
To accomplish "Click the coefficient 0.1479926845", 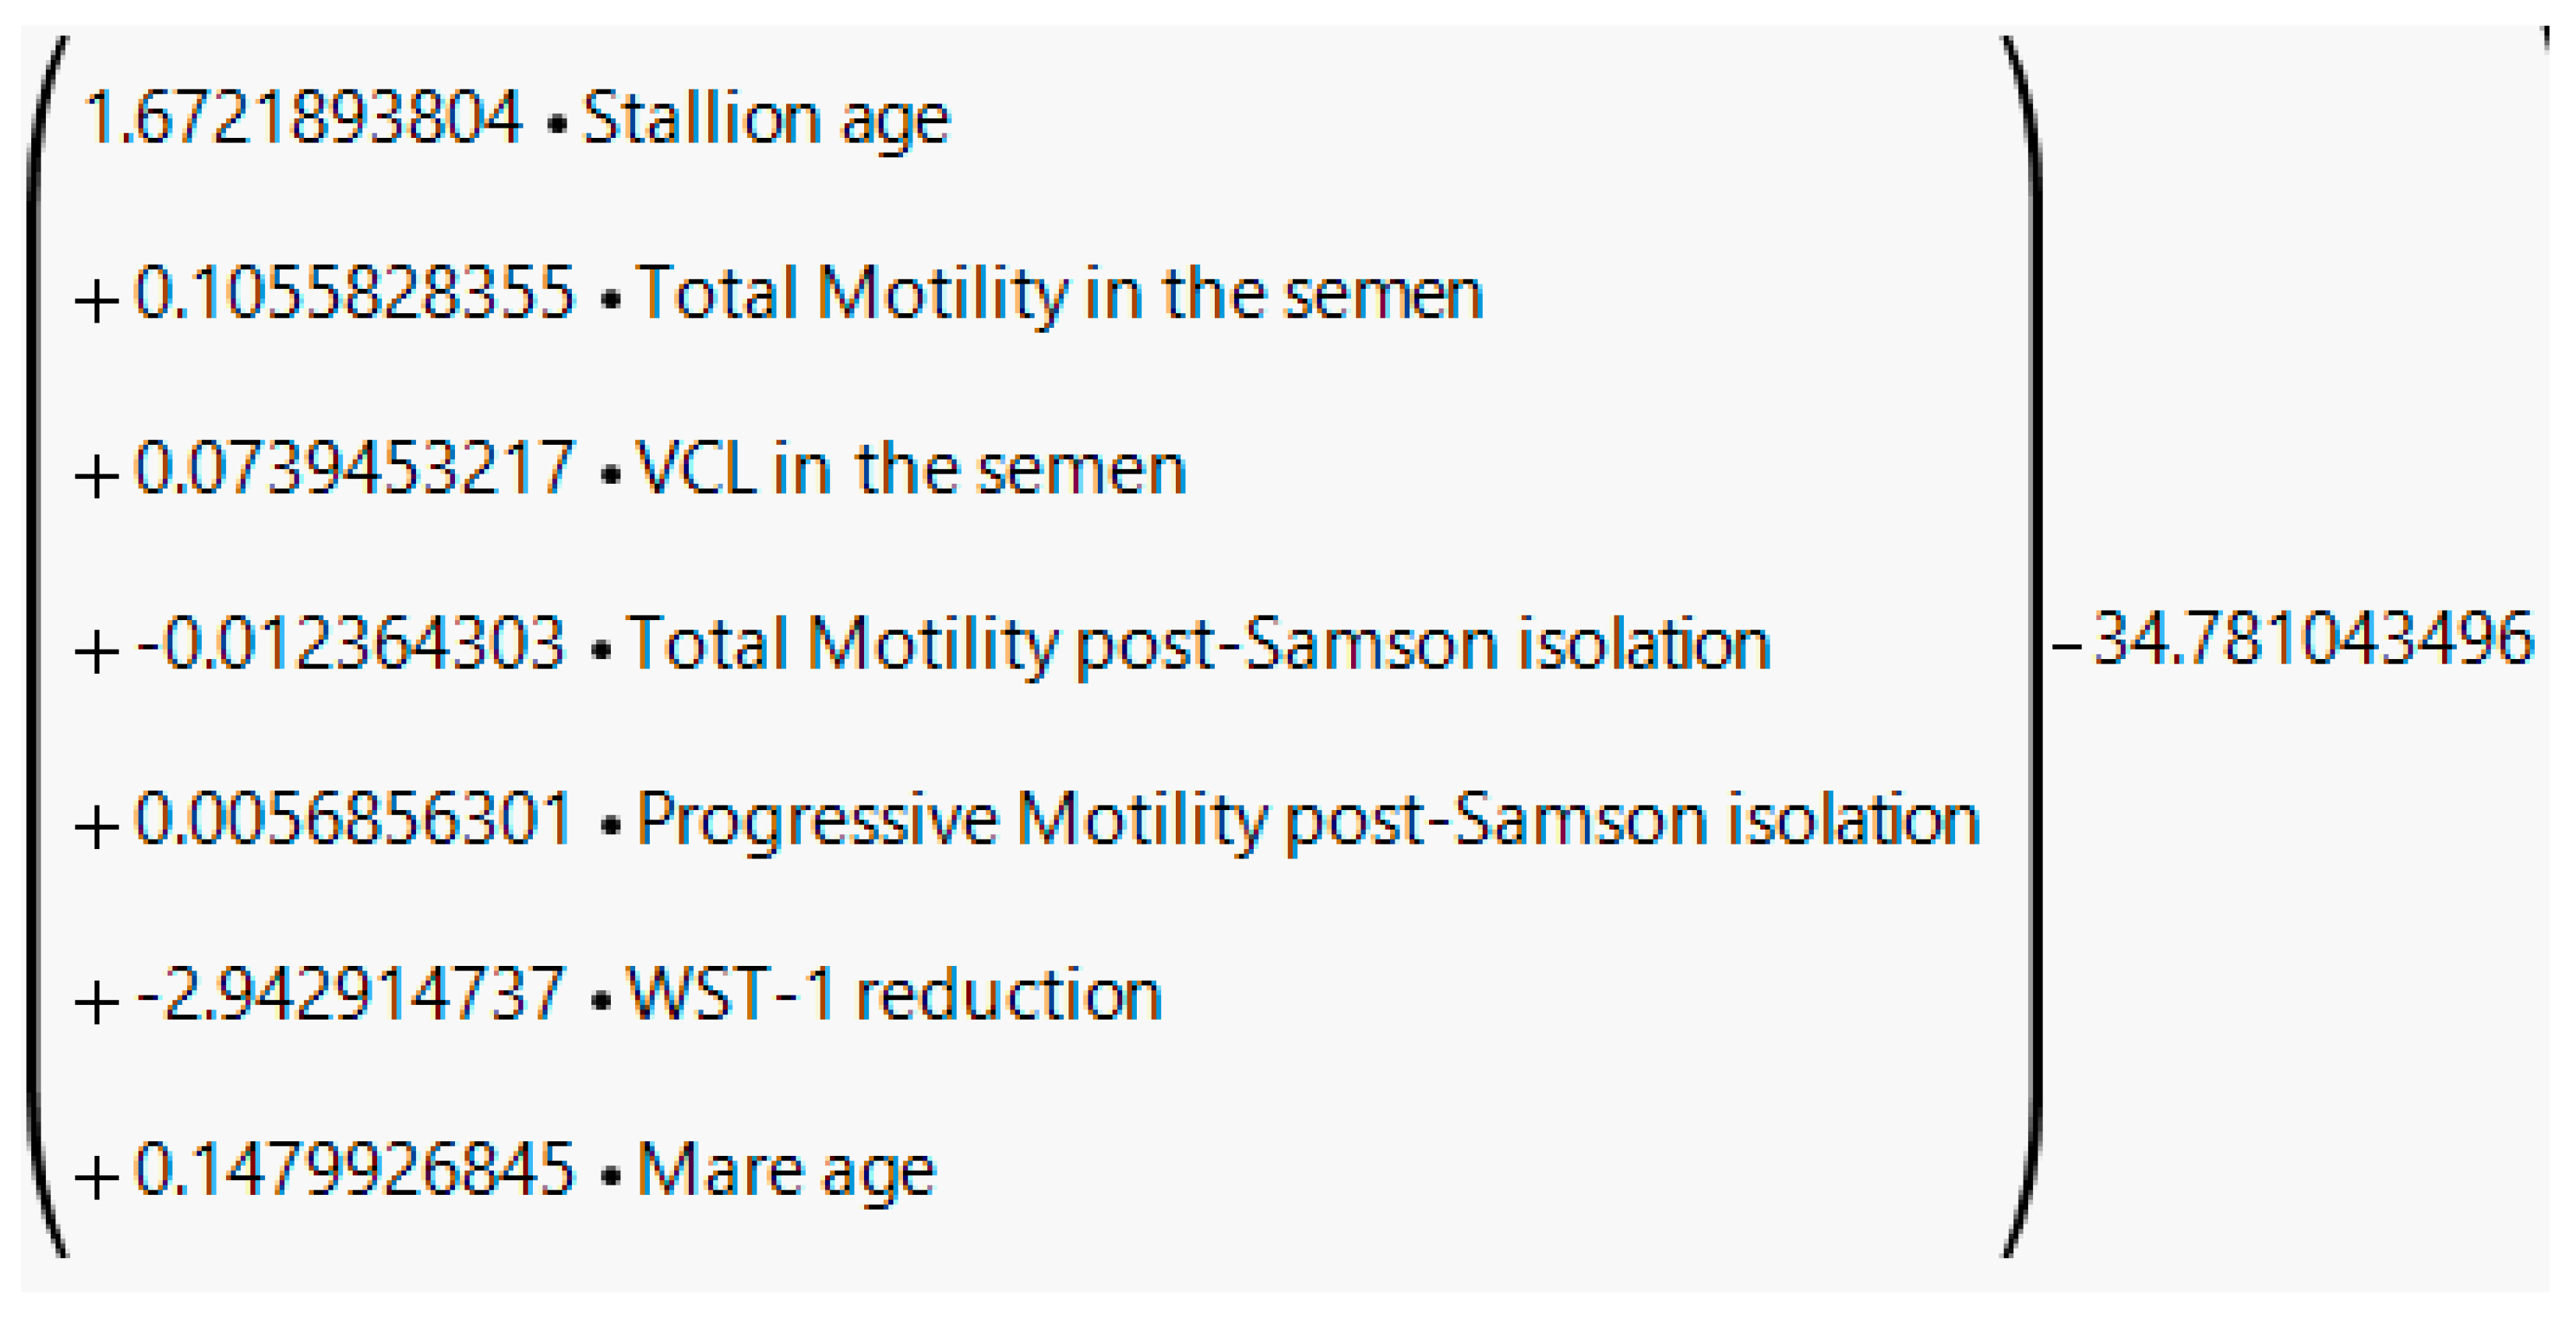I will coord(355,1170).
